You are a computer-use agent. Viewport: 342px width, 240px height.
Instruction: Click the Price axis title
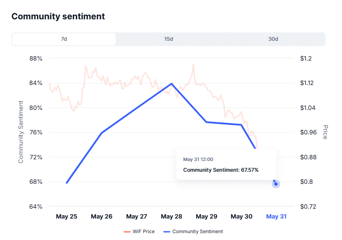(325, 132)
